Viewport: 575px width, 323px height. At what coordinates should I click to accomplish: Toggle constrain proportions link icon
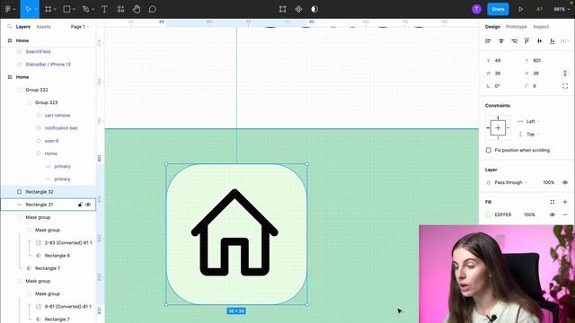point(565,74)
